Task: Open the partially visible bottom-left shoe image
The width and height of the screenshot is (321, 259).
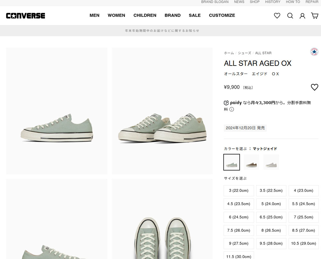Action: click(57, 219)
